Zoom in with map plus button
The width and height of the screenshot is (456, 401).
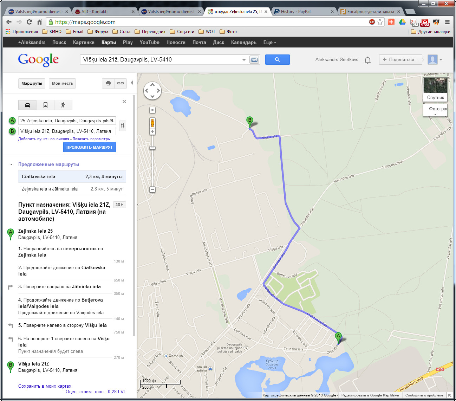click(152, 132)
